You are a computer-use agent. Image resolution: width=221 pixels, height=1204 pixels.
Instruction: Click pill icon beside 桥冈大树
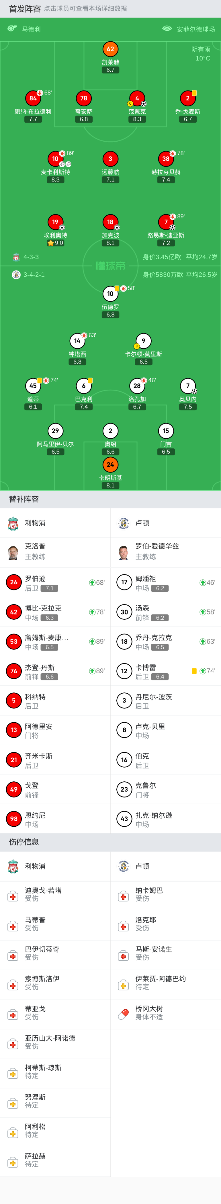(124, 1014)
